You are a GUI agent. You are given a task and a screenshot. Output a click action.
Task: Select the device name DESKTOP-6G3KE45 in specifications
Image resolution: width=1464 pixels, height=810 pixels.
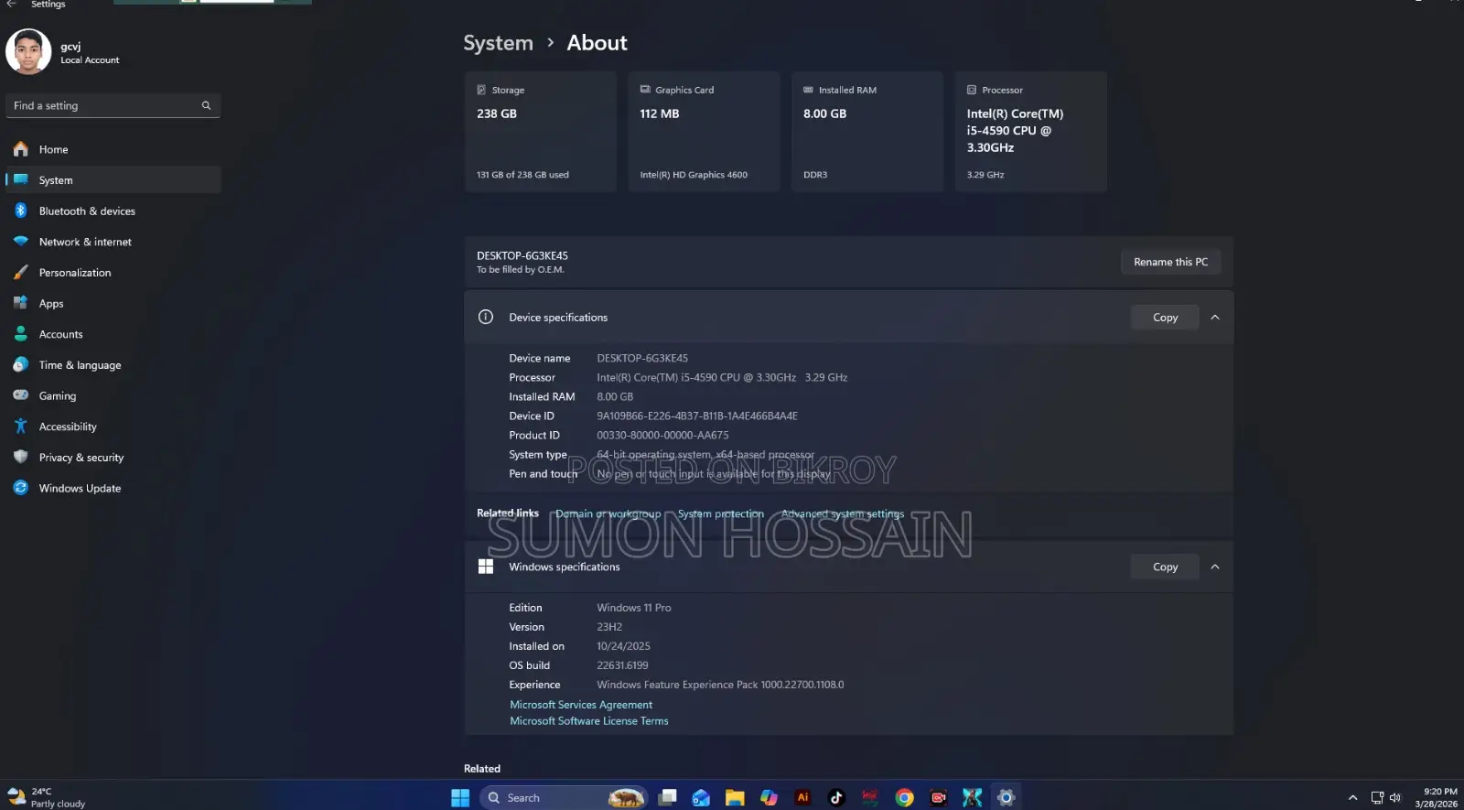[642, 358]
